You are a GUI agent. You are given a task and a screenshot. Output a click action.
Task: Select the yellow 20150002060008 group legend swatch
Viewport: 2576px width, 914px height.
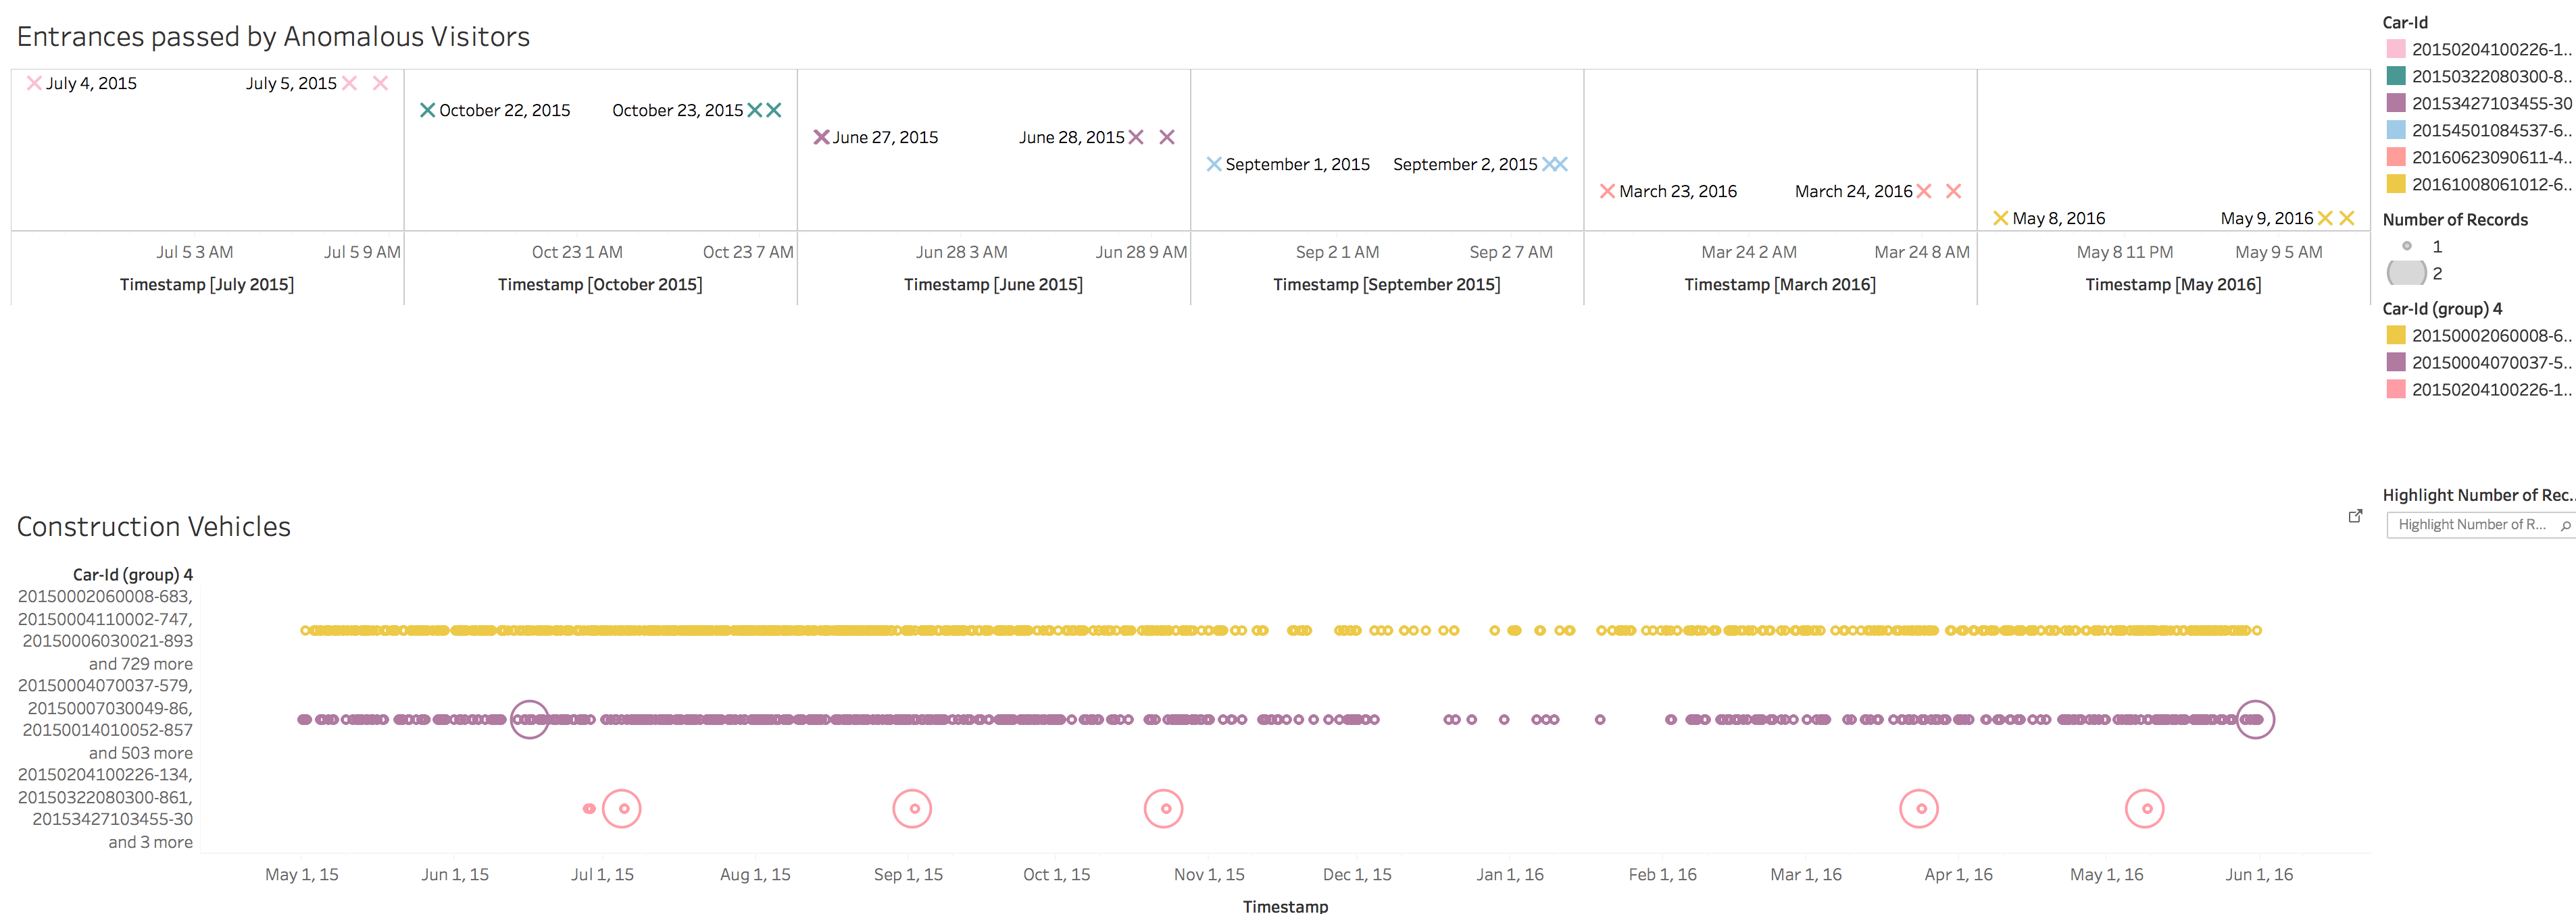pos(2396,335)
